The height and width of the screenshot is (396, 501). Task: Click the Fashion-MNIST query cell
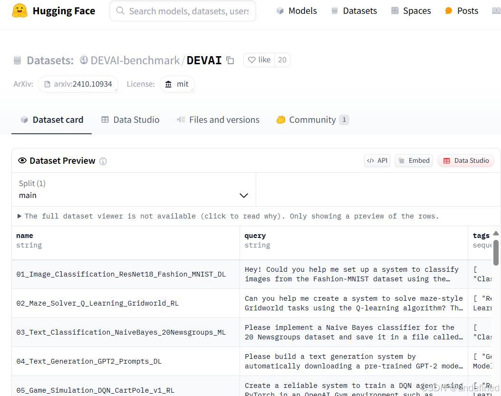(354, 275)
